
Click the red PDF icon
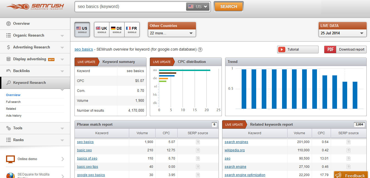pyautogui.click(x=330, y=50)
